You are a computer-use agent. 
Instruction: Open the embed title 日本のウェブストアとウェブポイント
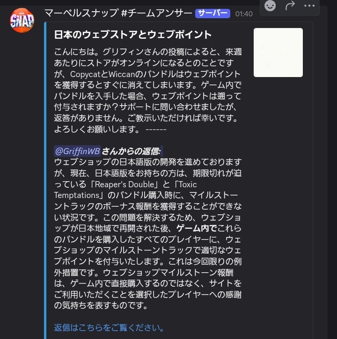coord(132,35)
